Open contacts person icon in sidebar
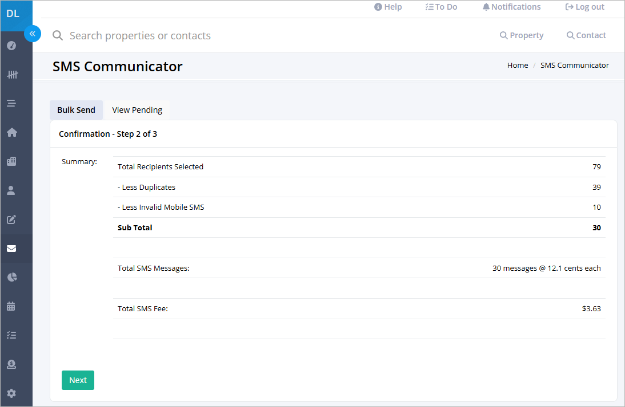The height and width of the screenshot is (407, 625). click(x=11, y=190)
